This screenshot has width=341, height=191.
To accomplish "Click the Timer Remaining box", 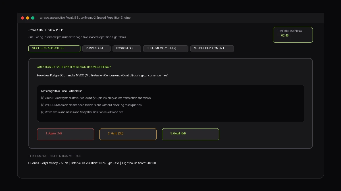I will point(293,35).
